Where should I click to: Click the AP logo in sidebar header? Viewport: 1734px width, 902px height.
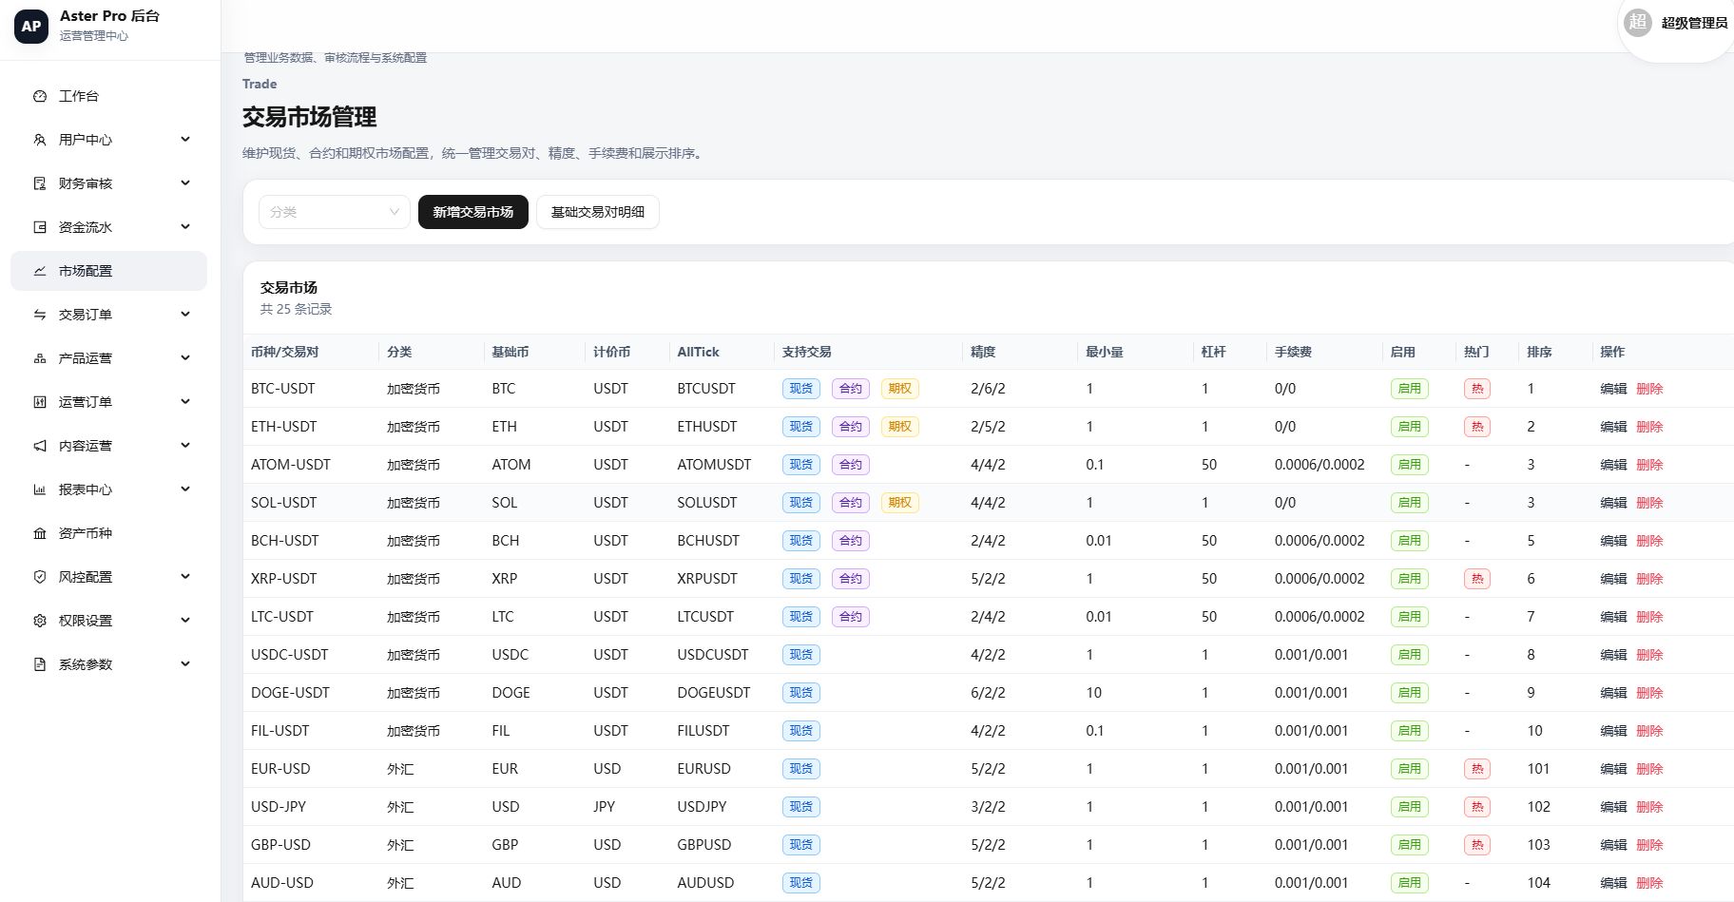coord(31,26)
